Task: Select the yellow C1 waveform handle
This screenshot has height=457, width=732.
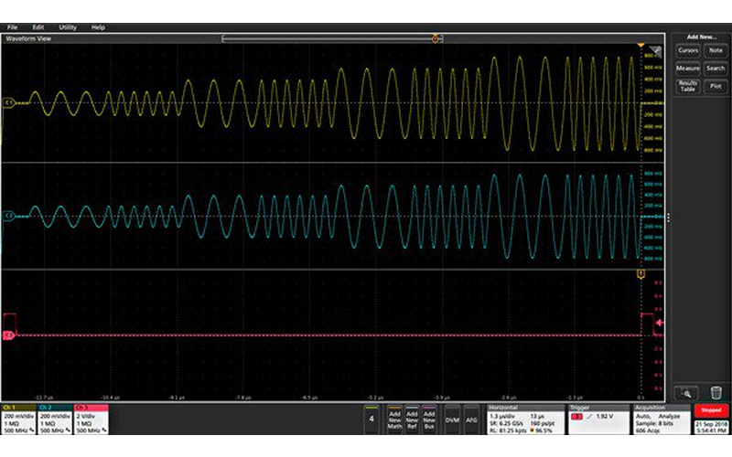Action: (x=8, y=102)
